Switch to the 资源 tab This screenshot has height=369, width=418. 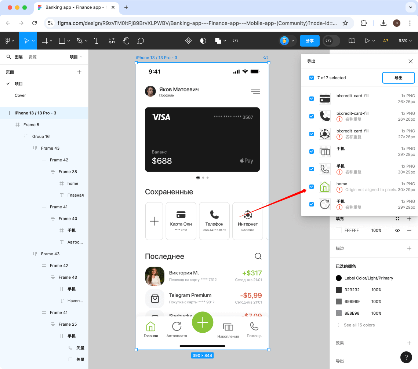point(33,57)
